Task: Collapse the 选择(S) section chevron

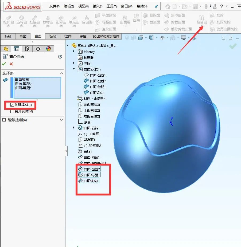Action: pos(62,73)
